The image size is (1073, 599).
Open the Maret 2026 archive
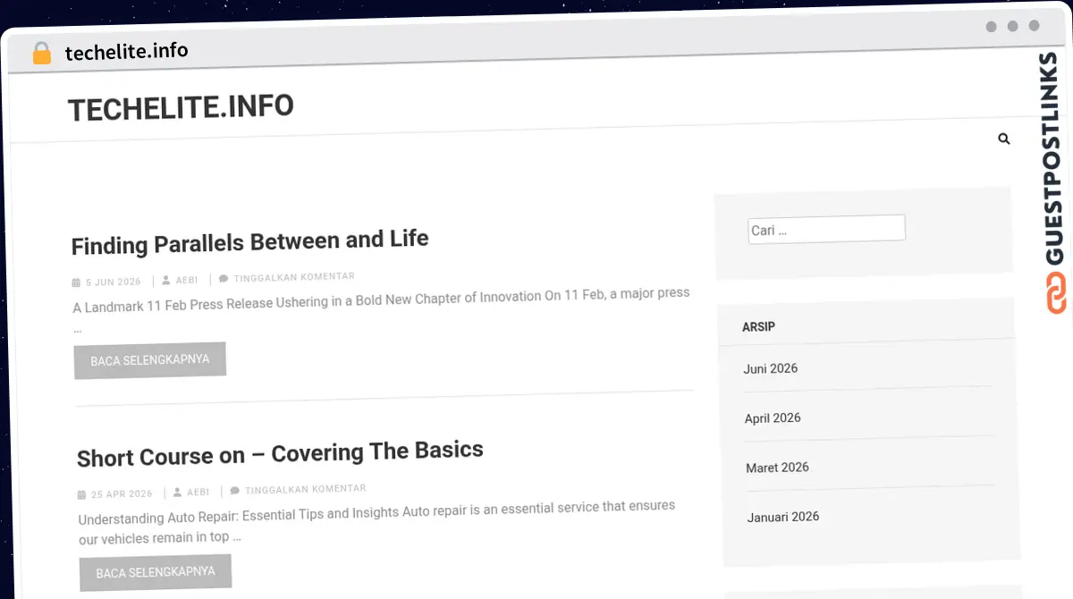pyautogui.click(x=777, y=468)
